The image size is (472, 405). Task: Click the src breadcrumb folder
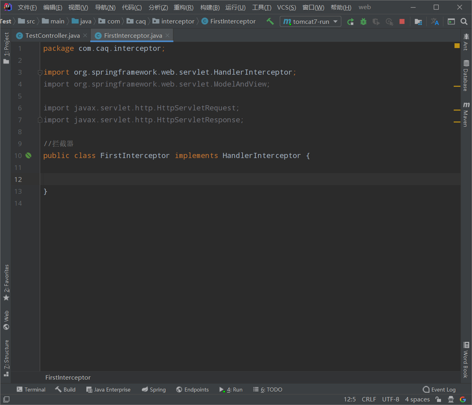point(27,21)
